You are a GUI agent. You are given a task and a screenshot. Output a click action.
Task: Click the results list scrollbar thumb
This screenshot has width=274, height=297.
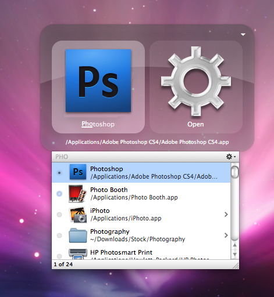[x=235, y=172]
